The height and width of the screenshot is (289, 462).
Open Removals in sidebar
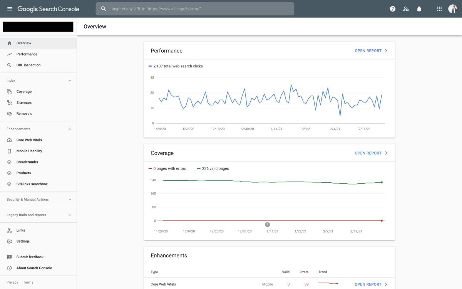click(x=38, y=114)
